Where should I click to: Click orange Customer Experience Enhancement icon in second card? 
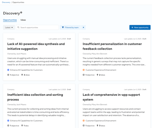click(x=83, y=70)
